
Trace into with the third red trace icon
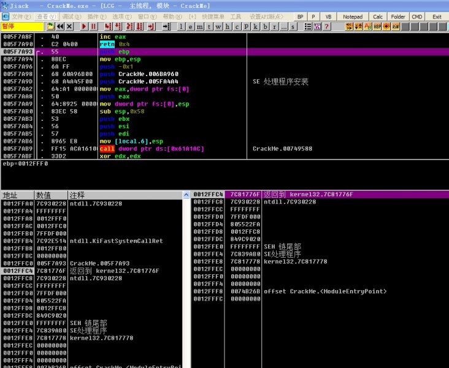click(129, 26)
